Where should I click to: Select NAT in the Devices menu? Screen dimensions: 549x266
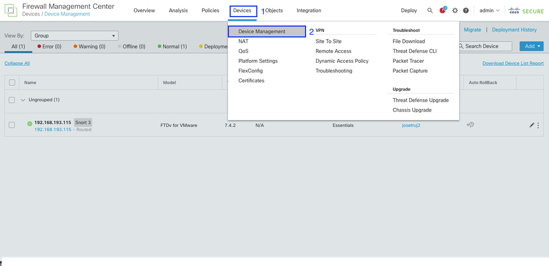coord(243,41)
